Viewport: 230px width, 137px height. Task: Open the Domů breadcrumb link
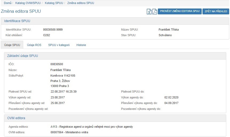[x=7, y=3]
